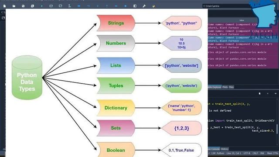Click the Numbers box in the diagram
The width and height of the screenshot is (279, 157).
pos(116,43)
